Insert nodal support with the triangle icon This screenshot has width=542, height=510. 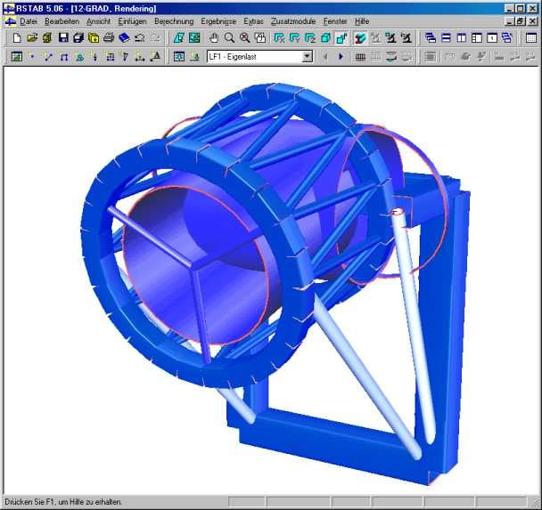point(79,56)
